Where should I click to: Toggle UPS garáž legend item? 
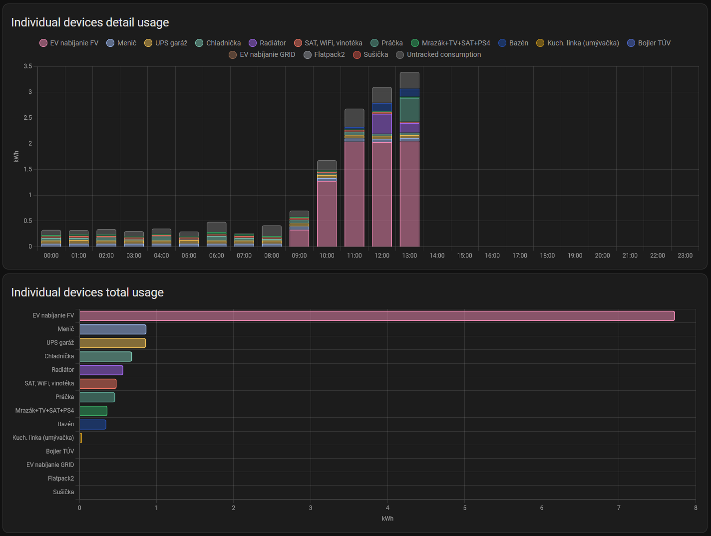166,43
